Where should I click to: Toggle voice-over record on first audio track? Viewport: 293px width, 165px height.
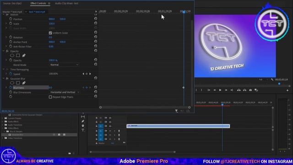[x=119, y=131]
